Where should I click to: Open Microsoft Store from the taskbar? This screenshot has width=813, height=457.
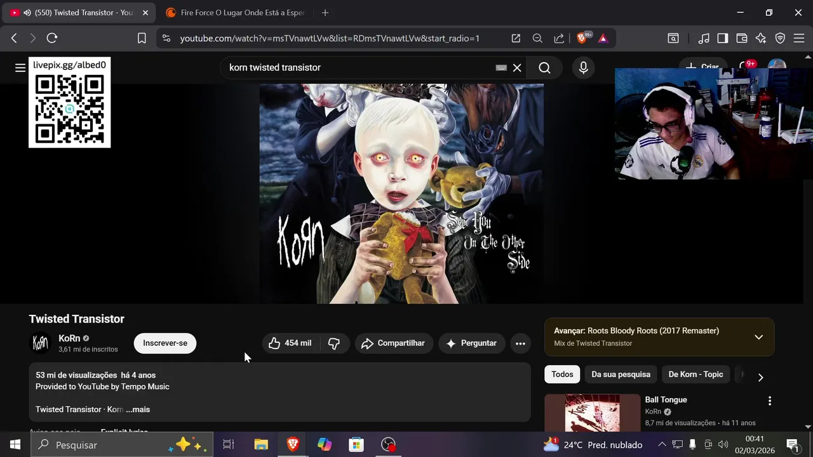(356, 445)
